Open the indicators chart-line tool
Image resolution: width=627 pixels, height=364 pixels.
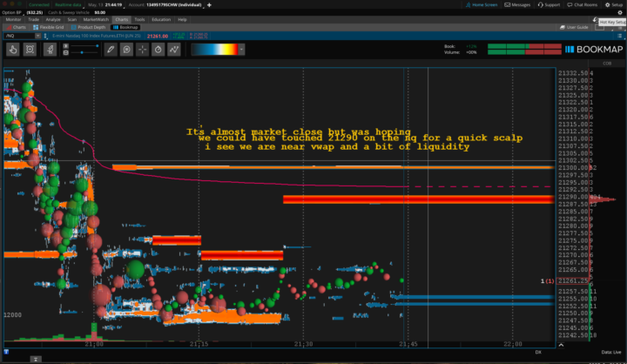[174, 50]
